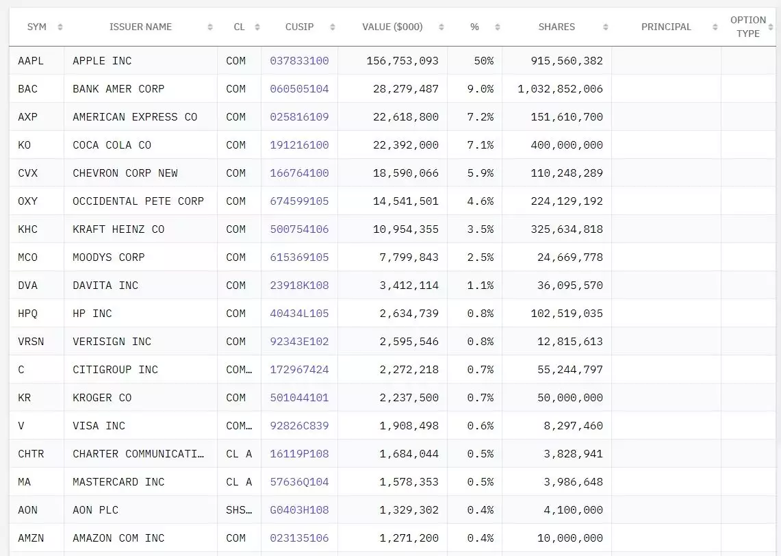781x556 pixels.
Task: Click MASTERCARD INC issuer name
Action: 118,482
